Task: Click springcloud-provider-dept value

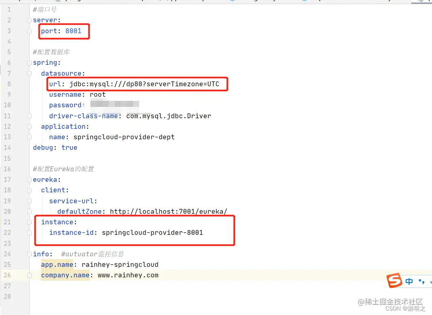Action: (x=124, y=137)
